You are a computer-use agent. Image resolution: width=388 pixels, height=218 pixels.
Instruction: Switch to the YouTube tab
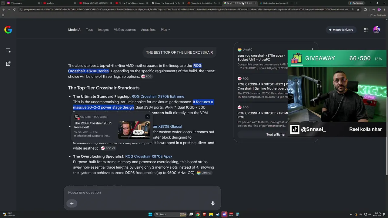coord(59,3)
